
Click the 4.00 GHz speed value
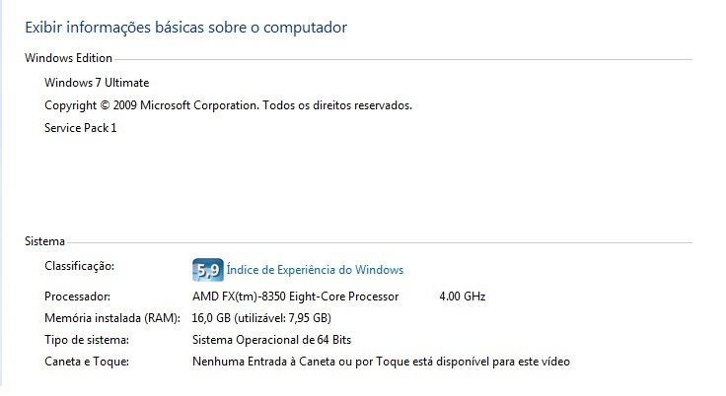coord(462,297)
